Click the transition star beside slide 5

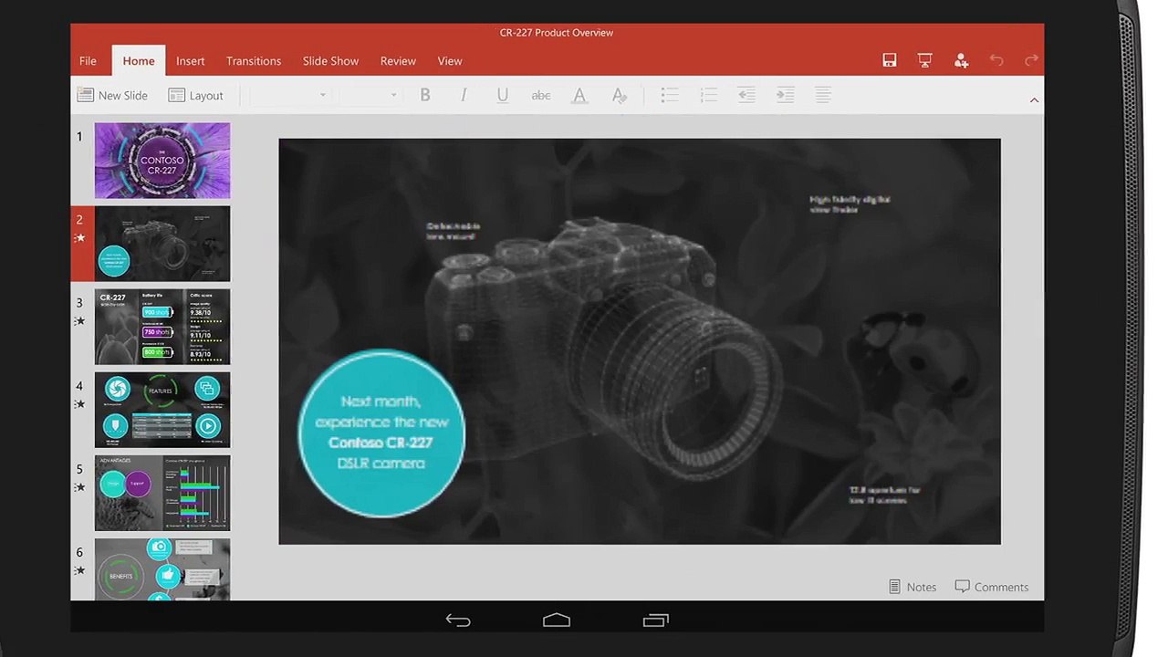tap(80, 487)
